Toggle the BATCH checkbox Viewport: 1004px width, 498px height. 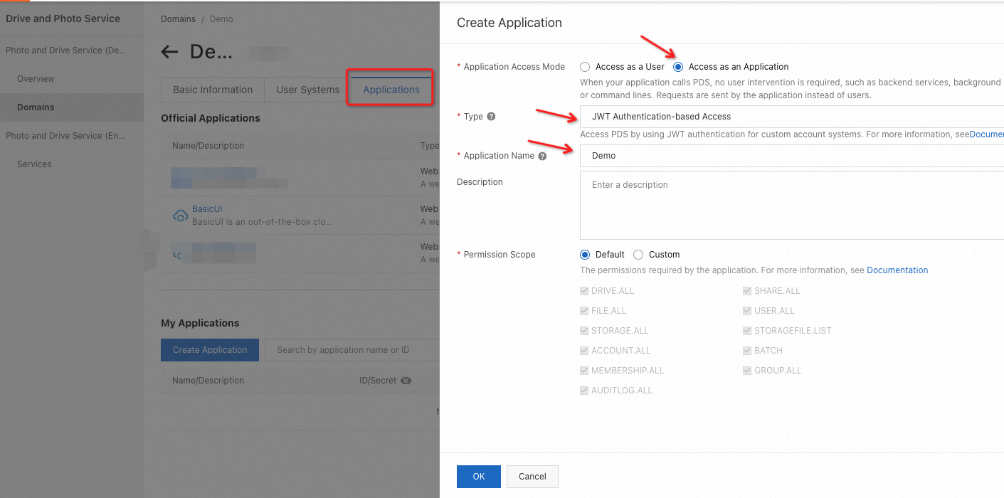click(748, 351)
